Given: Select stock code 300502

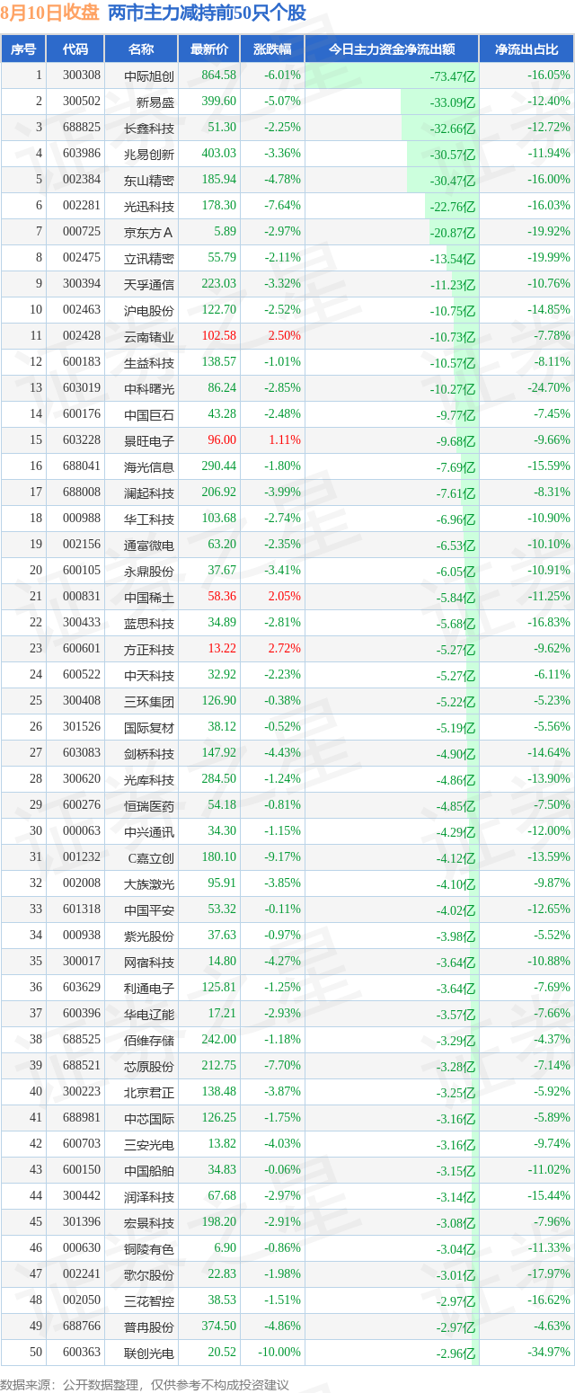Looking at the screenshot, I should coord(82,102).
